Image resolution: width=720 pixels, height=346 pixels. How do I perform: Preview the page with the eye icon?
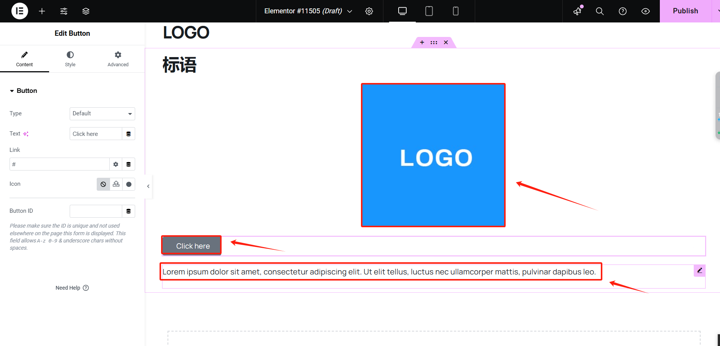tap(645, 11)
